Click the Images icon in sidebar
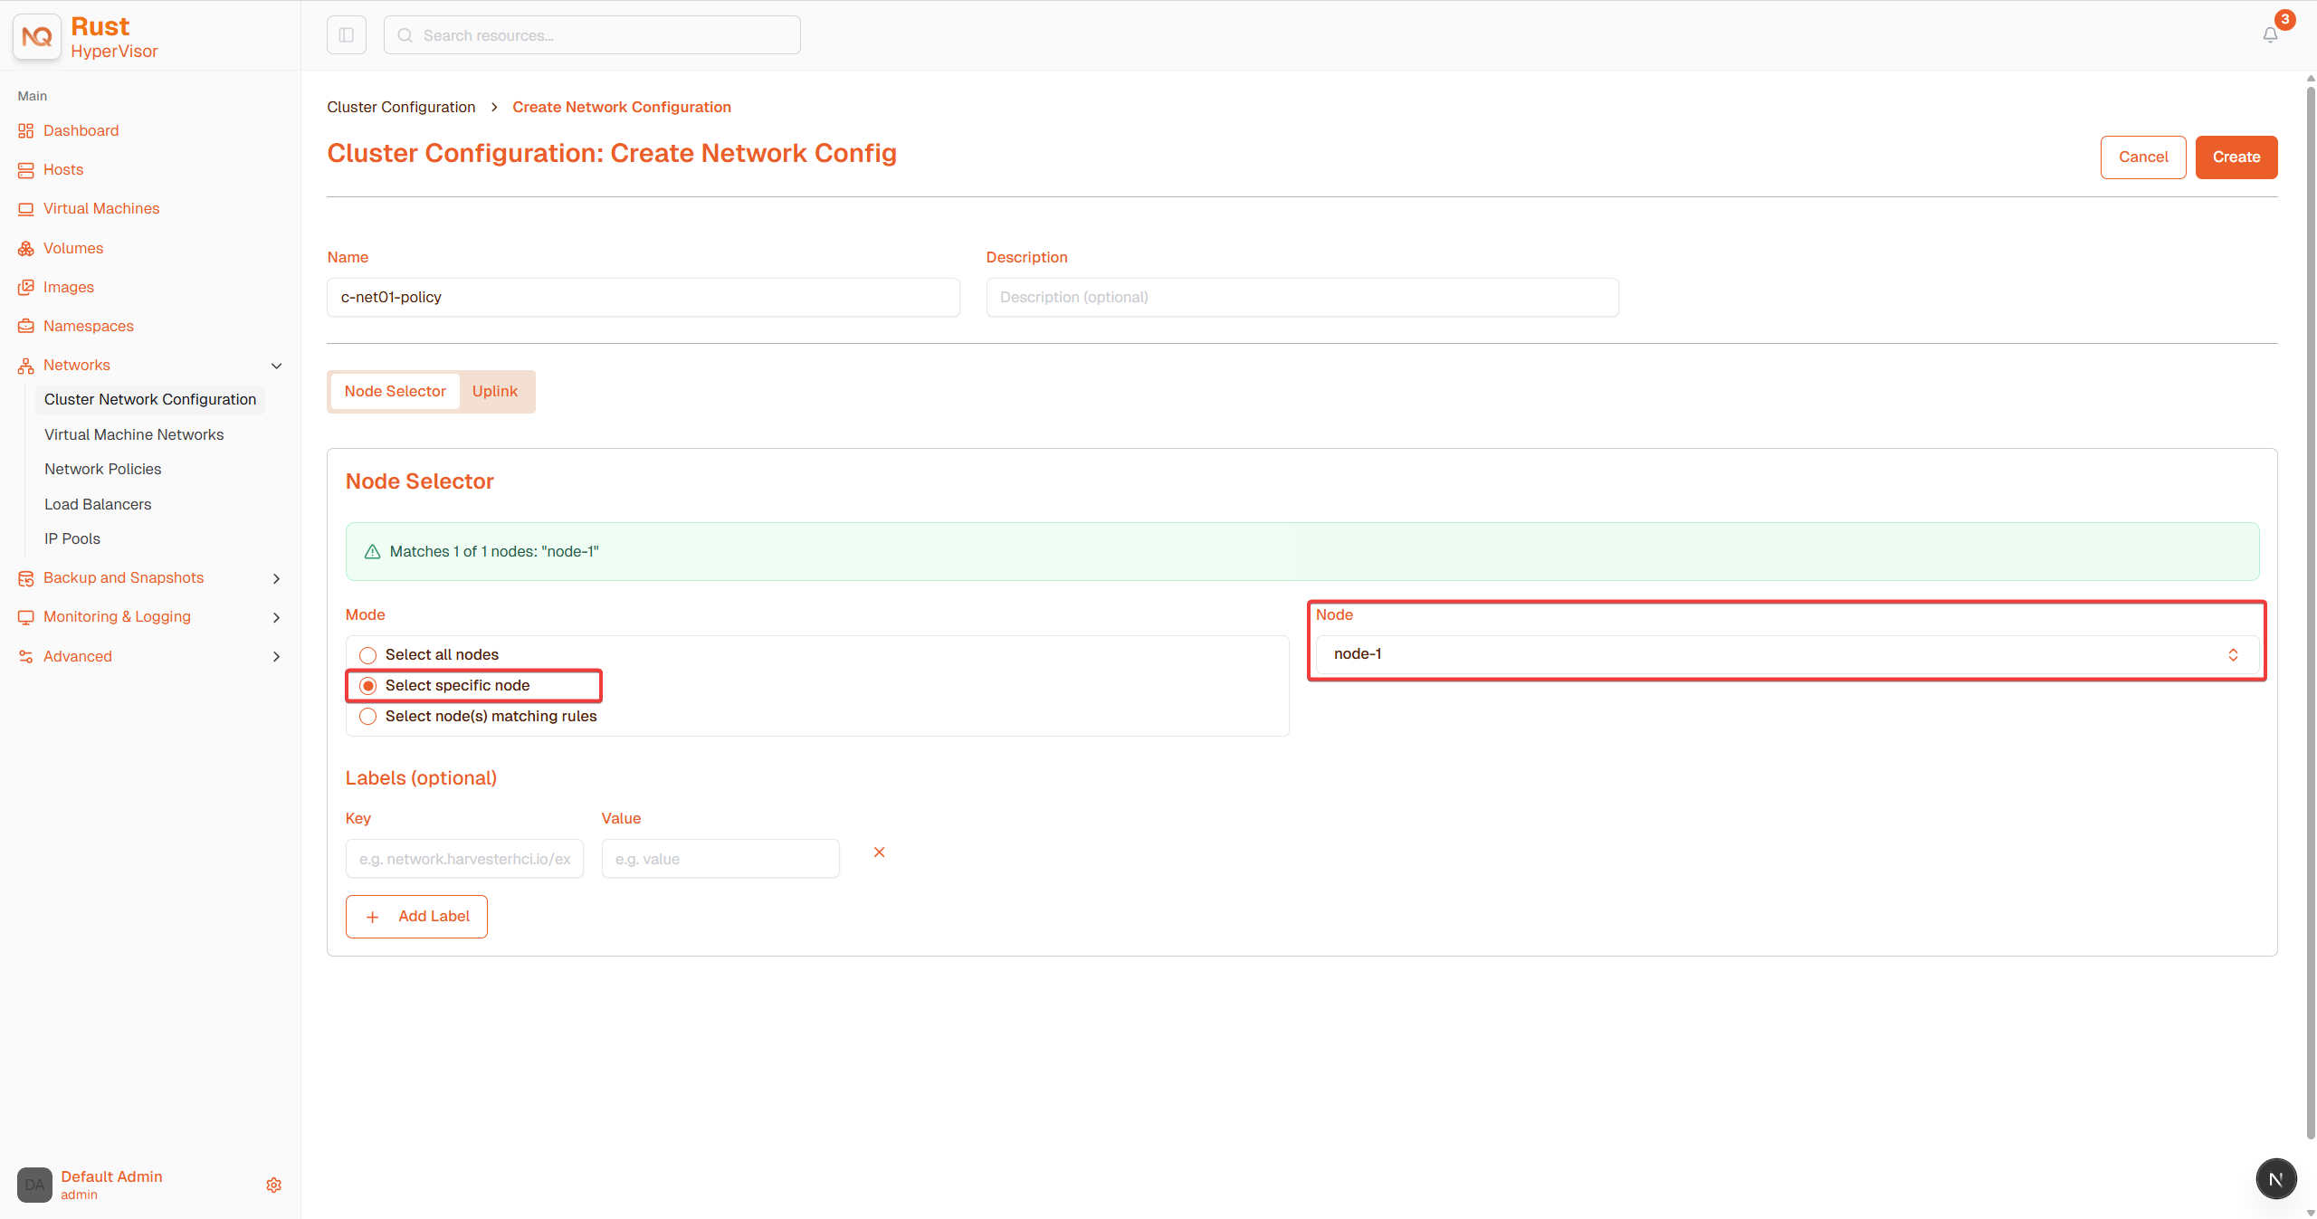Viewport: 2317px width, 1219px height. (25, 287)
